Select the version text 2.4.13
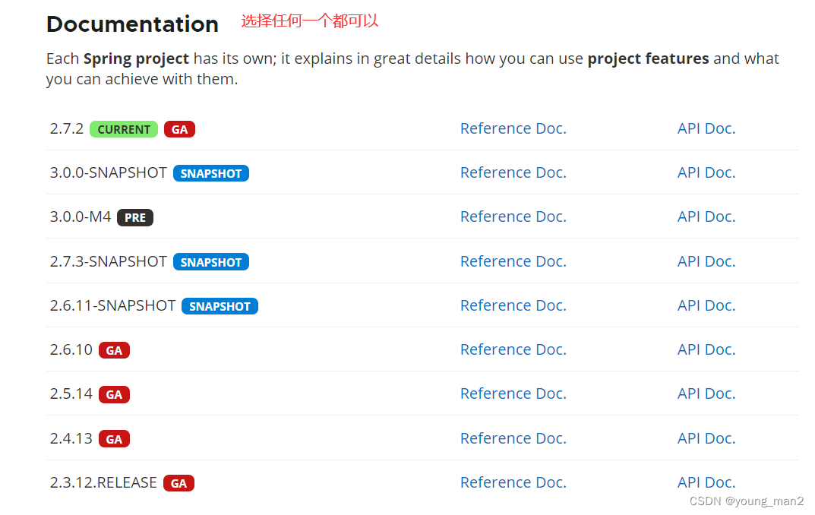This screenshot has width=815, height=515. (71, 438)
